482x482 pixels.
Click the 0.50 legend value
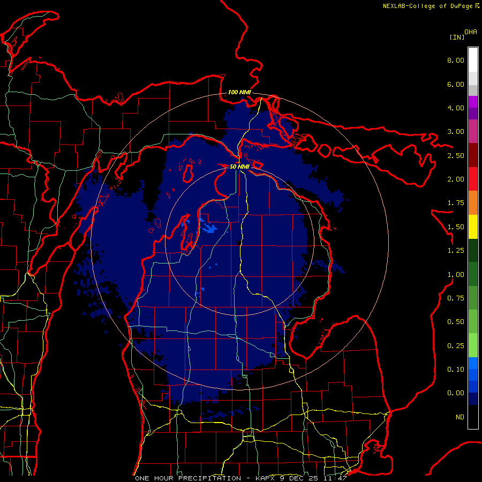[x=456, y=322]
